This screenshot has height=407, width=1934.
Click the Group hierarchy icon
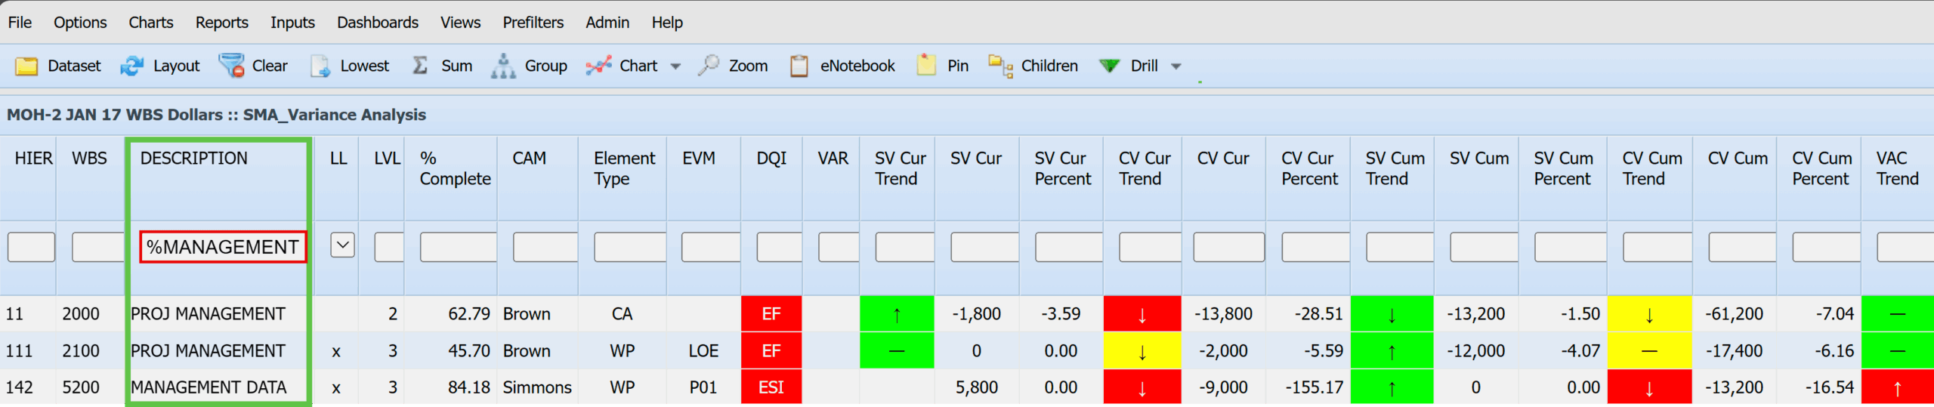point(503,66)
